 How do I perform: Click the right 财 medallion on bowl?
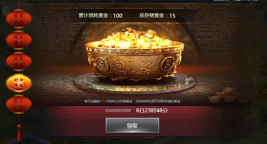(x=167, y=63)
